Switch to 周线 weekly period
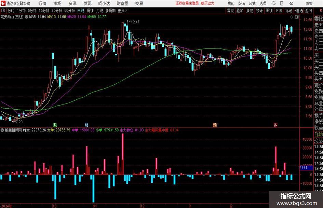This screenshot has width=323, height=208. coord(90,11)
